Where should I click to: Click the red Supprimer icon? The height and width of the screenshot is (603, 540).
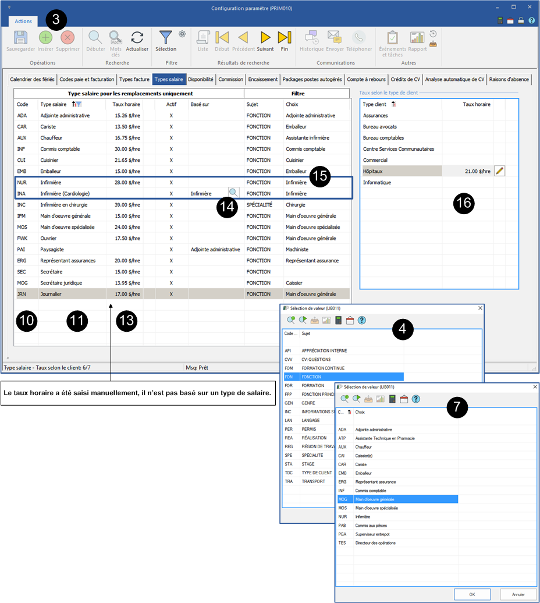67,38
